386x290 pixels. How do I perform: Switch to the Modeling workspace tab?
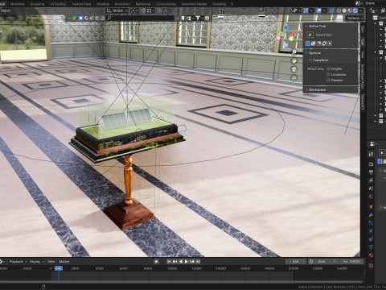point(17,4)
